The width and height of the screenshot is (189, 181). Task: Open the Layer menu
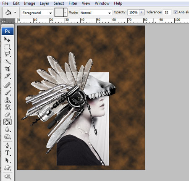(44, 3)
